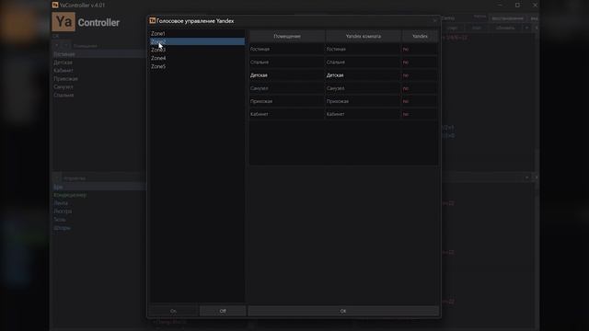Click the Помещение column header
The height and width of the screenshot is (331, 589).
pos(287,37)
